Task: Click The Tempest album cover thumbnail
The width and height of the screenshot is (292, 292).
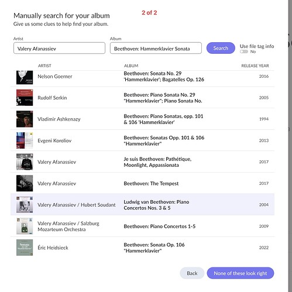Action: 25,183
